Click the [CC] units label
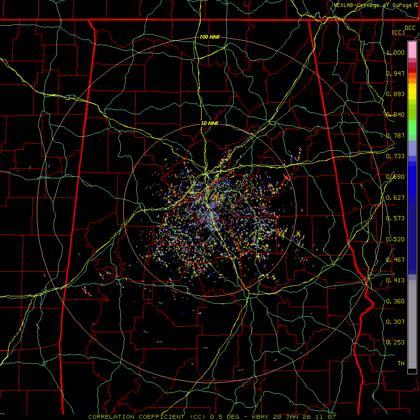 [x=399, y=32]
